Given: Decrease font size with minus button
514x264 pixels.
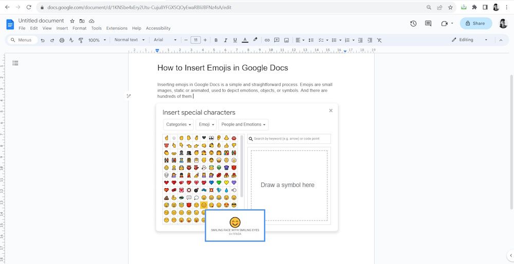Looking at the screenshot, I should (x=186, y=40).
